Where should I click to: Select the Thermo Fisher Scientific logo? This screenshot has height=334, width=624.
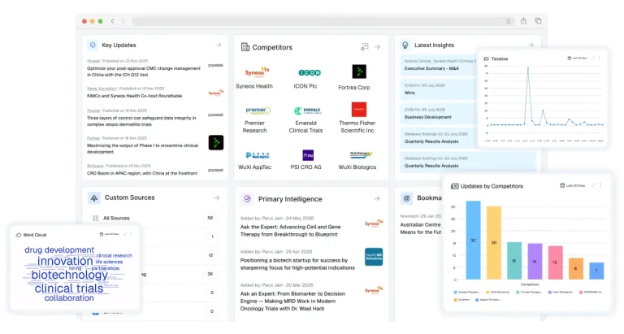tap(359, 109)
